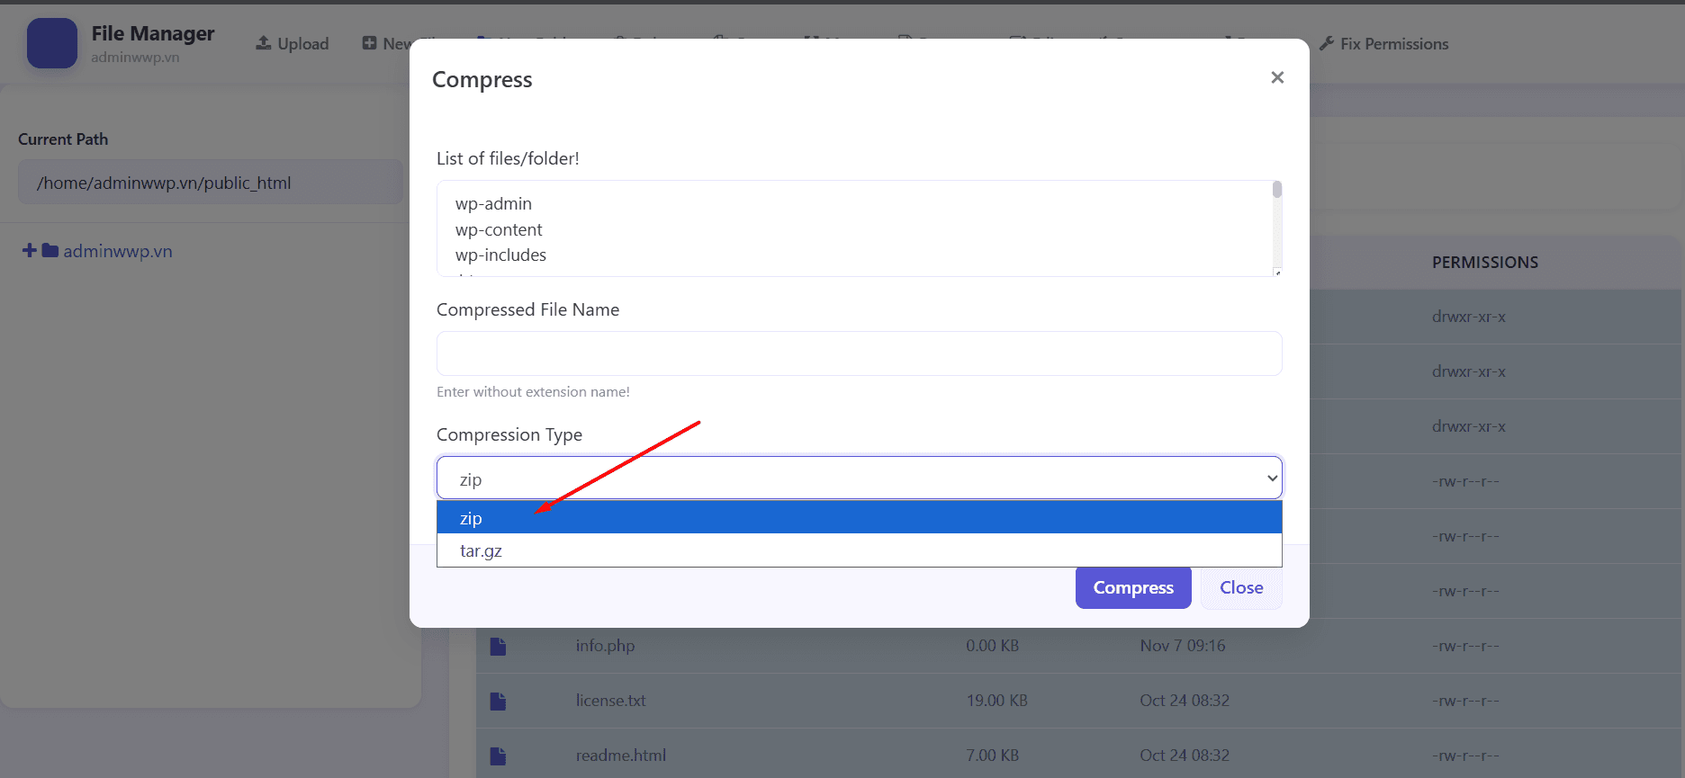This screenshot has width=1685, height=778.
Task: Click the Close button in dialog
Action: coord(1240,587)
